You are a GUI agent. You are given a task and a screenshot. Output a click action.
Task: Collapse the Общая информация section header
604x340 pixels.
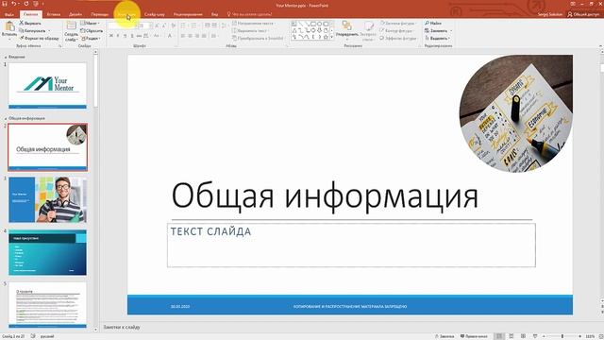[6, 119]
